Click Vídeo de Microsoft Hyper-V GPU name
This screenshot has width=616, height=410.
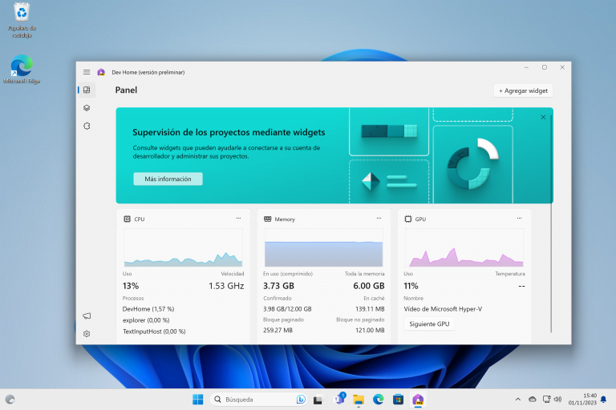coord(443,309)
